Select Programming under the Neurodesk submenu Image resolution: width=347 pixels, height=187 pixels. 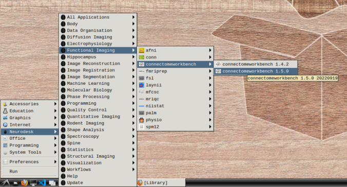(x=98, y=103)
